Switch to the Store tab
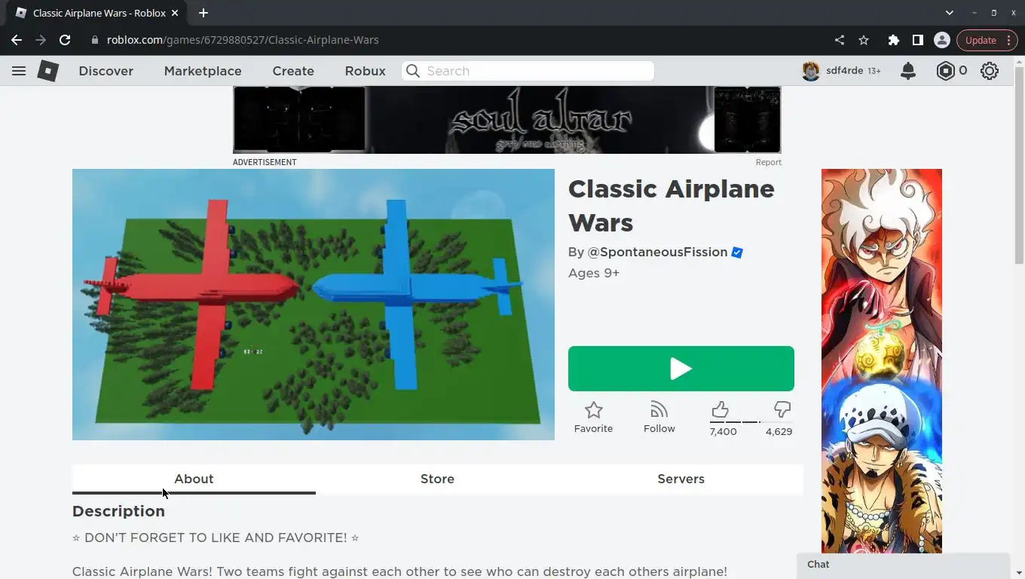The width and height of the screenshot is (1025, 579). click(x=437, y=479)
